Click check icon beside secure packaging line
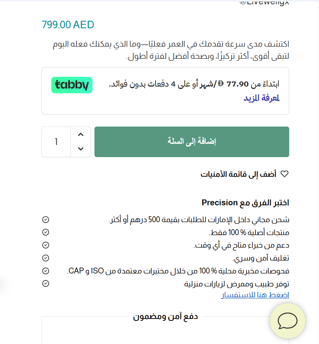 45,258
